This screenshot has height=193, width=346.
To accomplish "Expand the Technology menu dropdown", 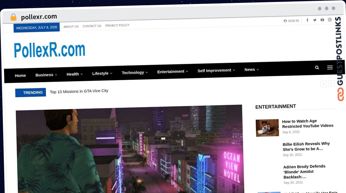I will (x=135, y=73).
